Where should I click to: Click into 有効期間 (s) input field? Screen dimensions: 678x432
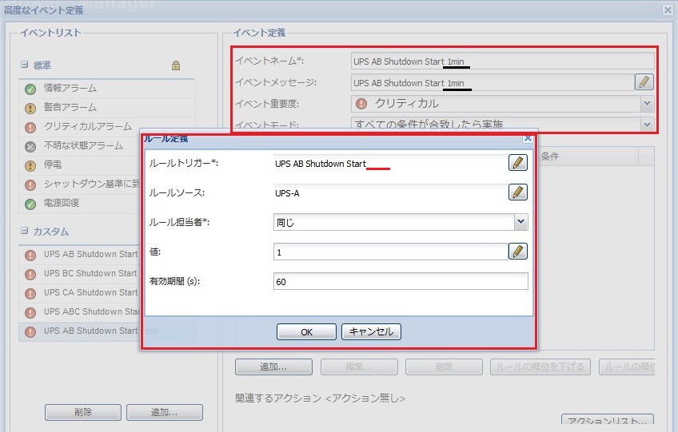400,281
